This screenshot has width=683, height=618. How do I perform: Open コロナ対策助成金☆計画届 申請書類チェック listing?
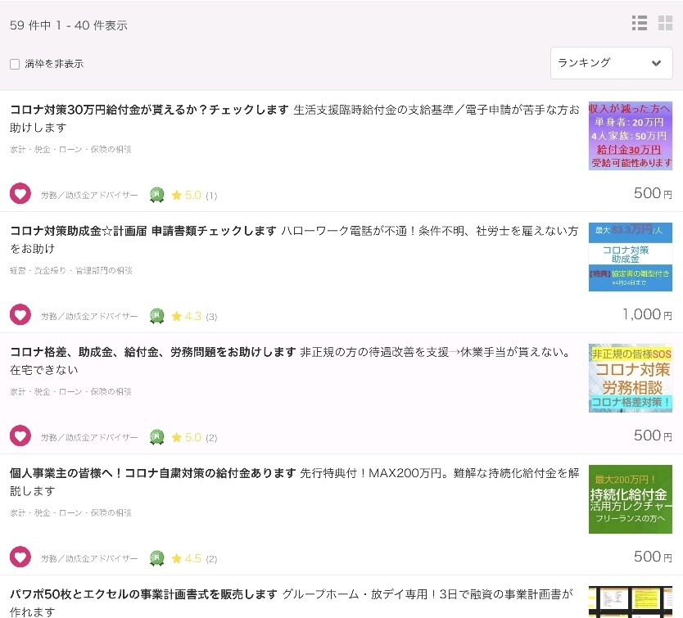tap(142, 231)
